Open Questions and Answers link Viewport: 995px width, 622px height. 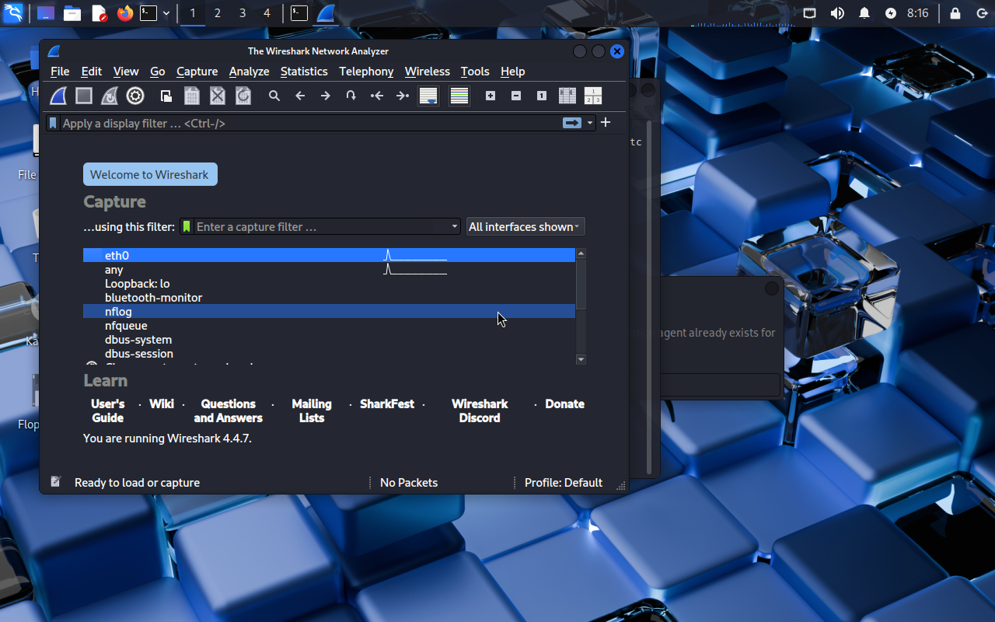pos(228,411)
